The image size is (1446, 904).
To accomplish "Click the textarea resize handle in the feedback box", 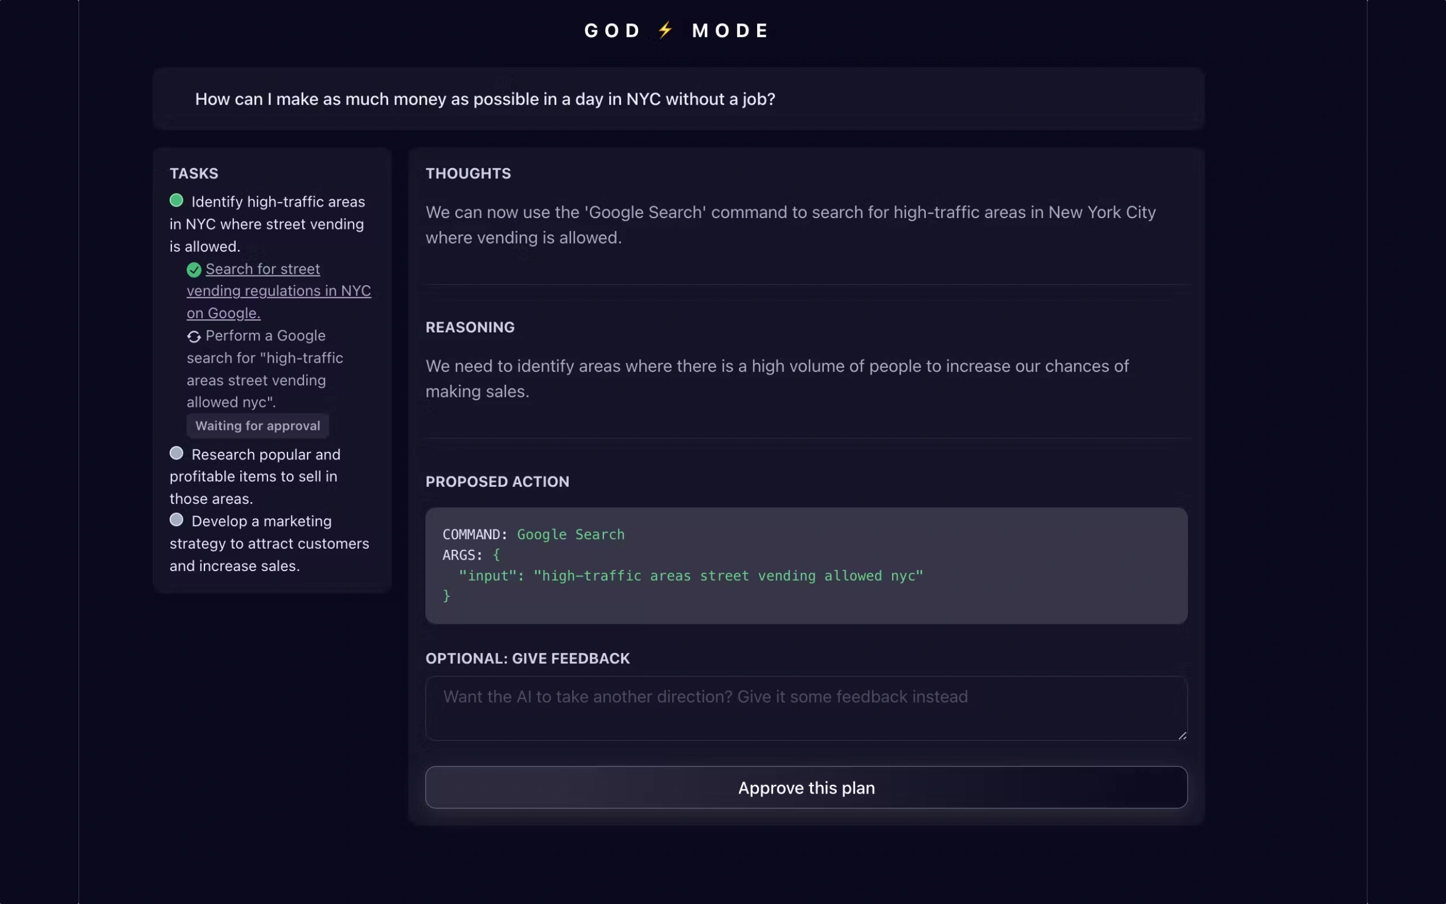I will coord(1182,735).
